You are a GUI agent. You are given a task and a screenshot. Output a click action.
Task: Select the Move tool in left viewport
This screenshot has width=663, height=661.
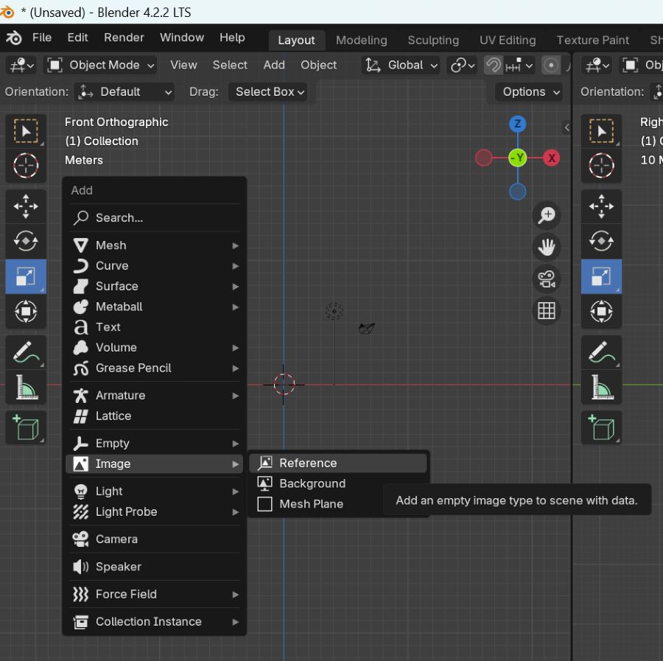pyautogui.click(x=26, y=206)
